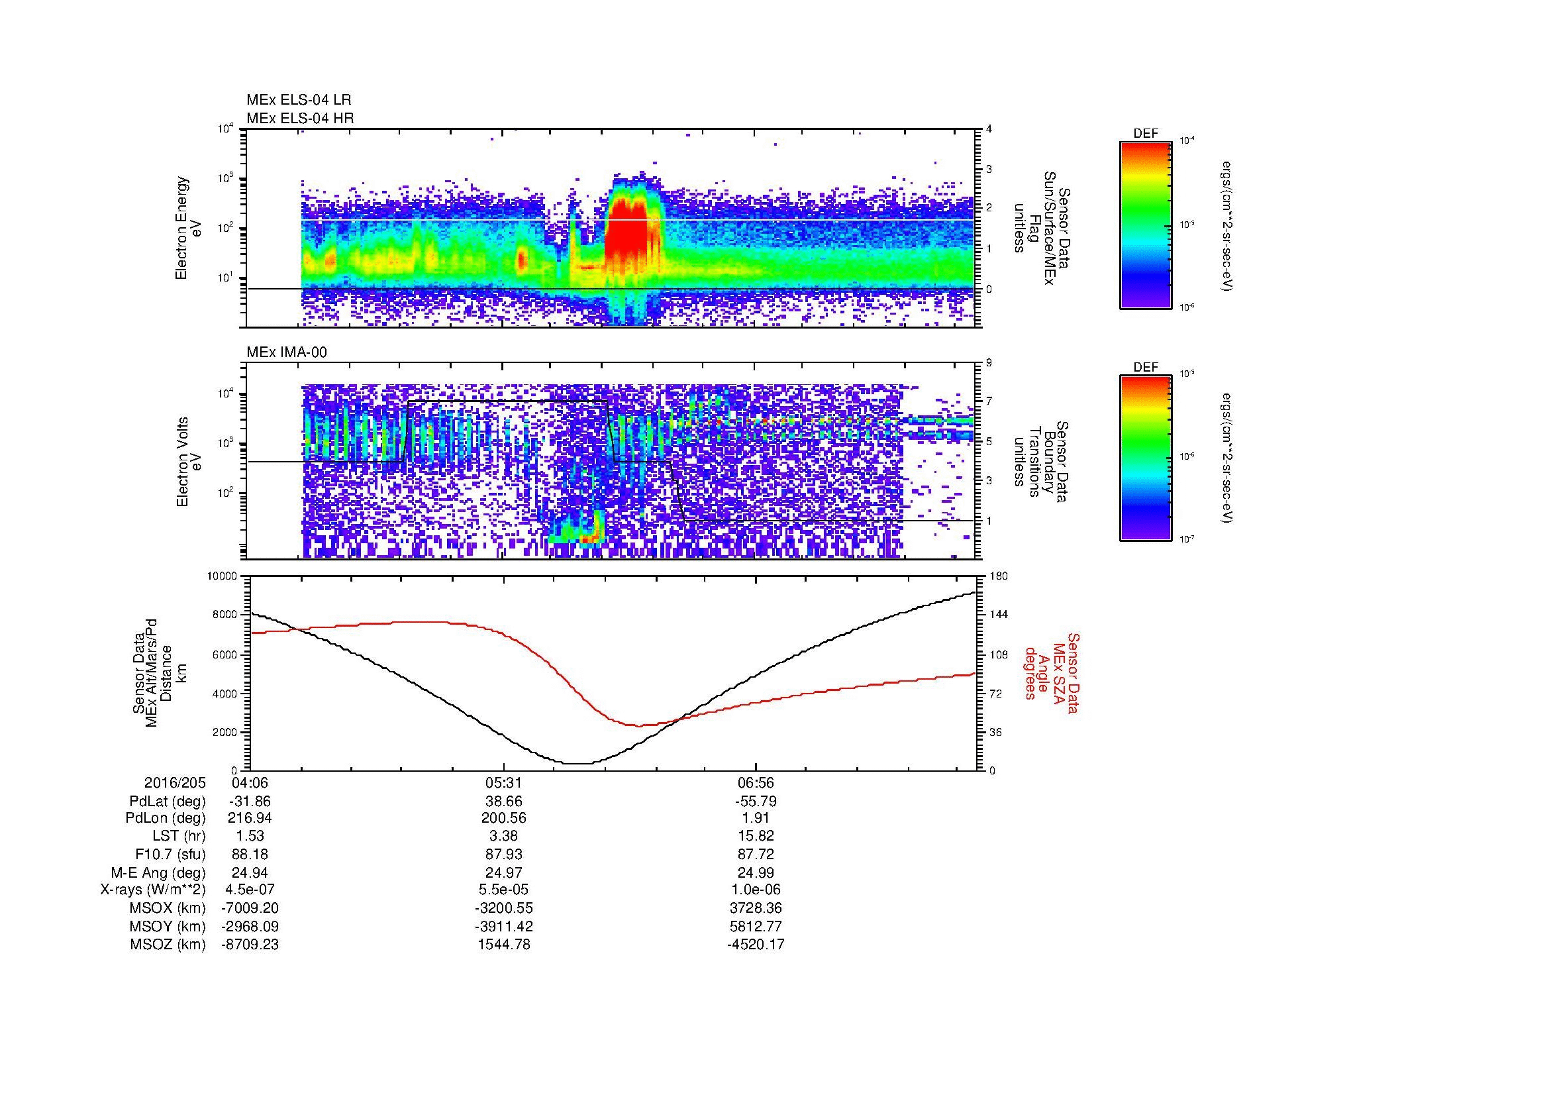The image size is (1549, 1095).
Task: Click the X-rays value '5.5e-05'
Action: click(x=503, y=890)
